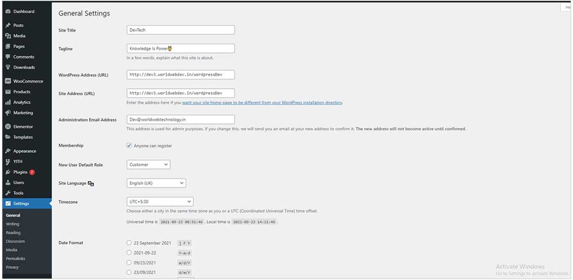
Task: Click the Media library icon
Action: click(8, 36)
